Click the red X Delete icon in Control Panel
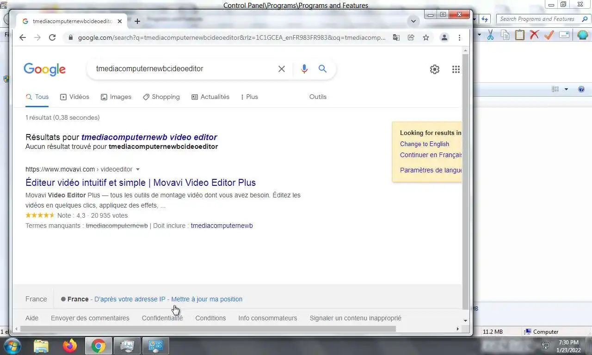Screen dimensions: 592x355 [x=534, y=35]
